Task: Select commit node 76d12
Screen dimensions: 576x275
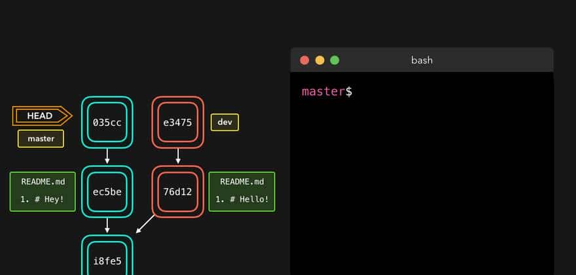Action: click(178, 191)
